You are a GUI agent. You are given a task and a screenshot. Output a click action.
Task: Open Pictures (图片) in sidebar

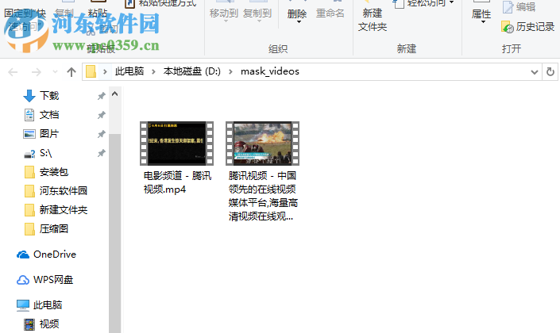[x=49, y=134]
